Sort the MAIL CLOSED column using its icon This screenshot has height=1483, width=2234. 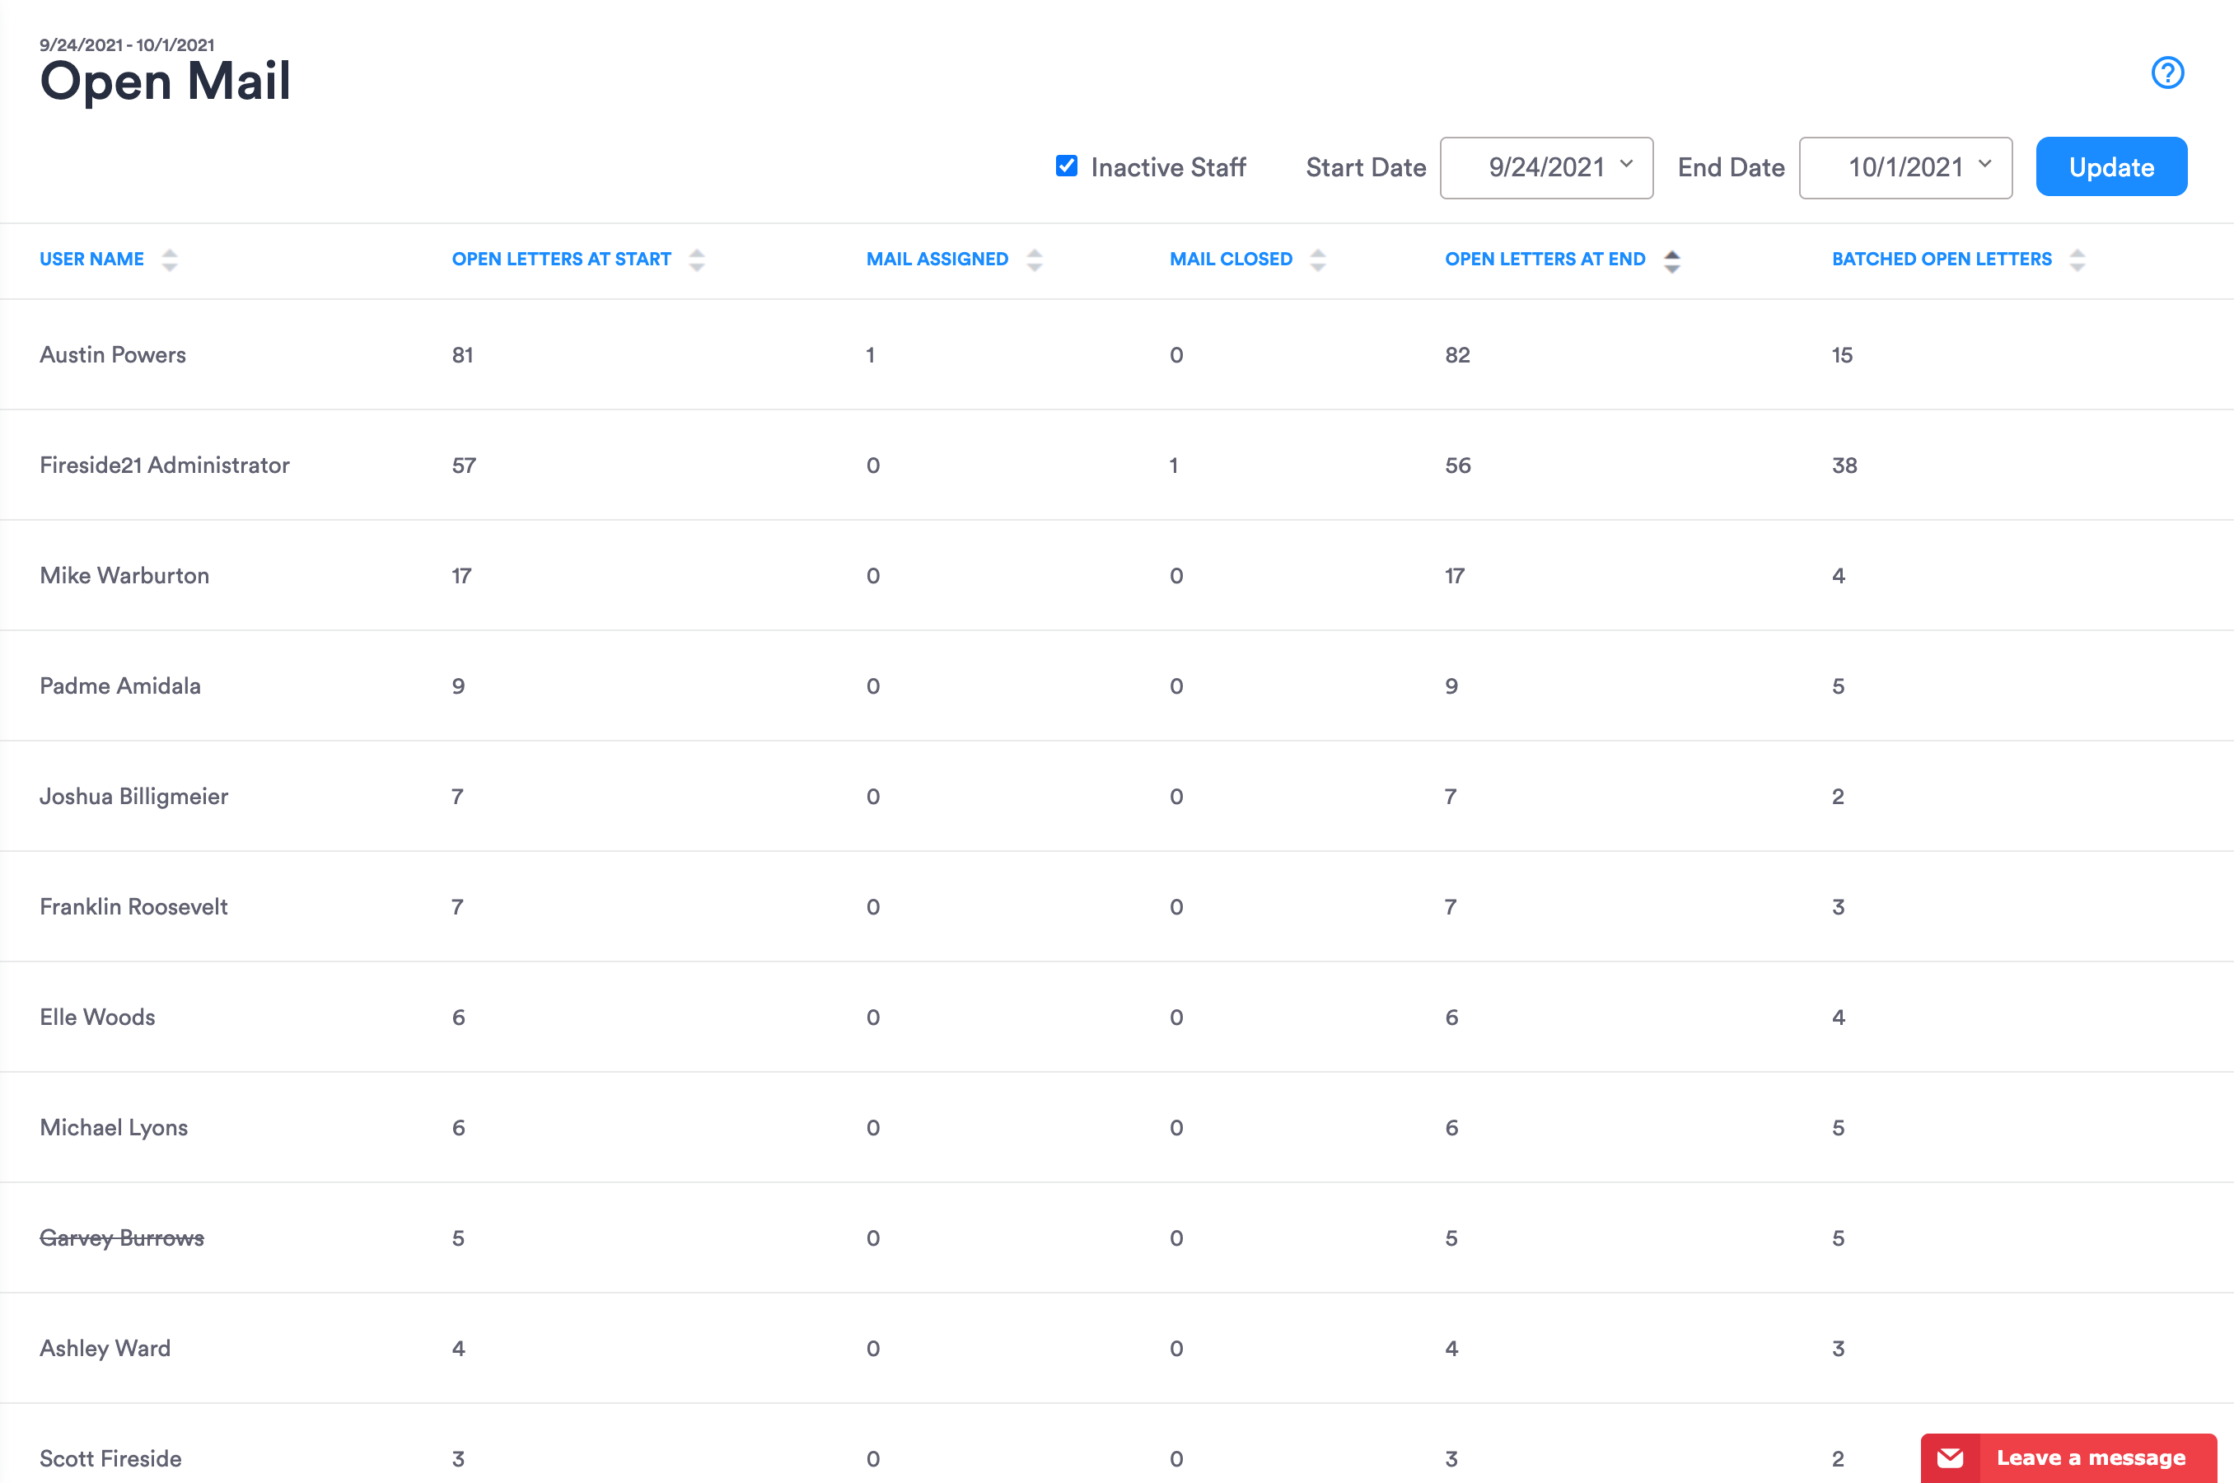[1318, 260]
